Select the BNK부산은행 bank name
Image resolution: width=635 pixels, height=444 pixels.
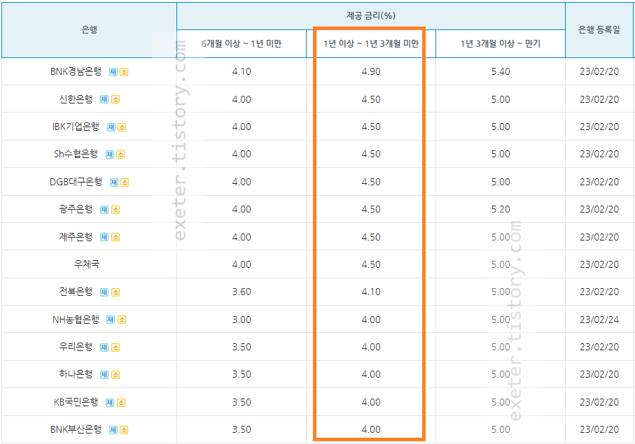[76, 429]
